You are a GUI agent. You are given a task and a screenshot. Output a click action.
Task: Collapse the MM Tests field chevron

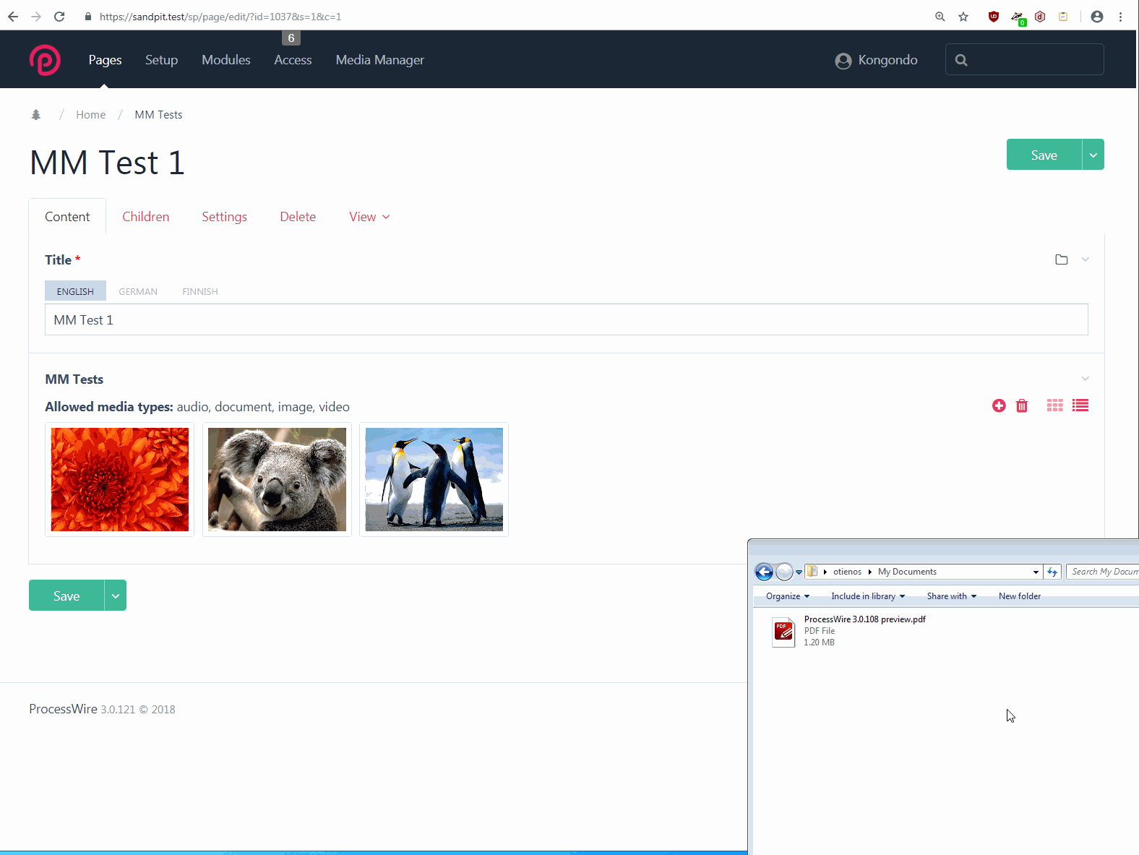(1085, 379)
